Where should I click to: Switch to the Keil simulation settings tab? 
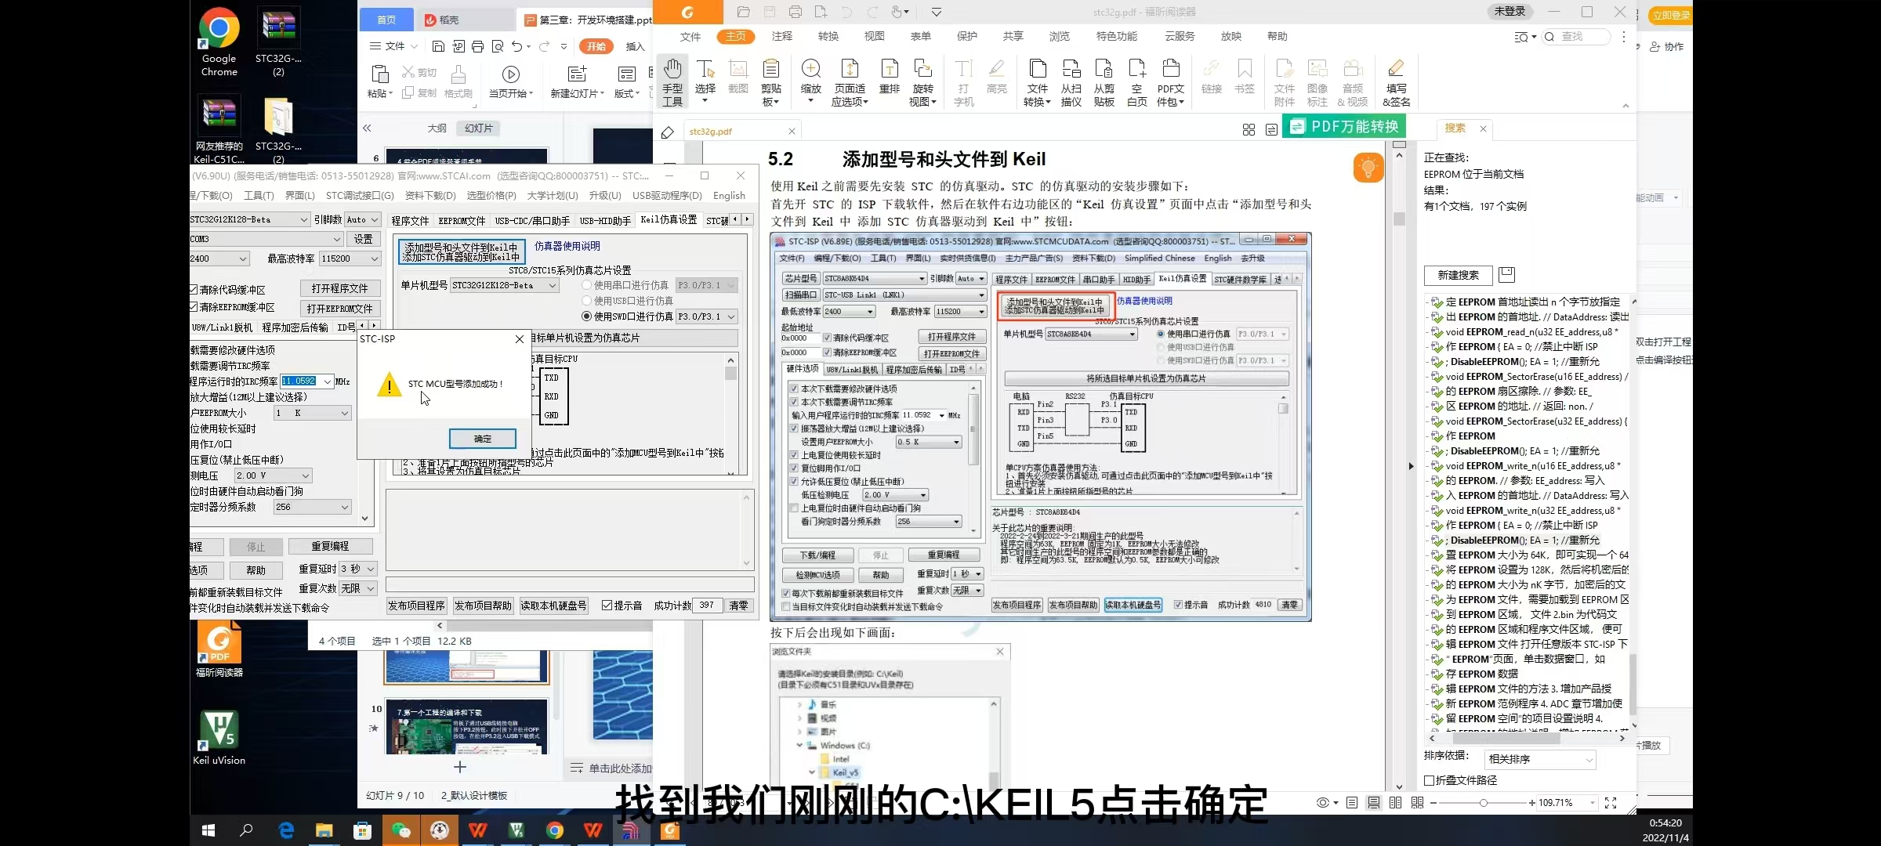(669, 220)
